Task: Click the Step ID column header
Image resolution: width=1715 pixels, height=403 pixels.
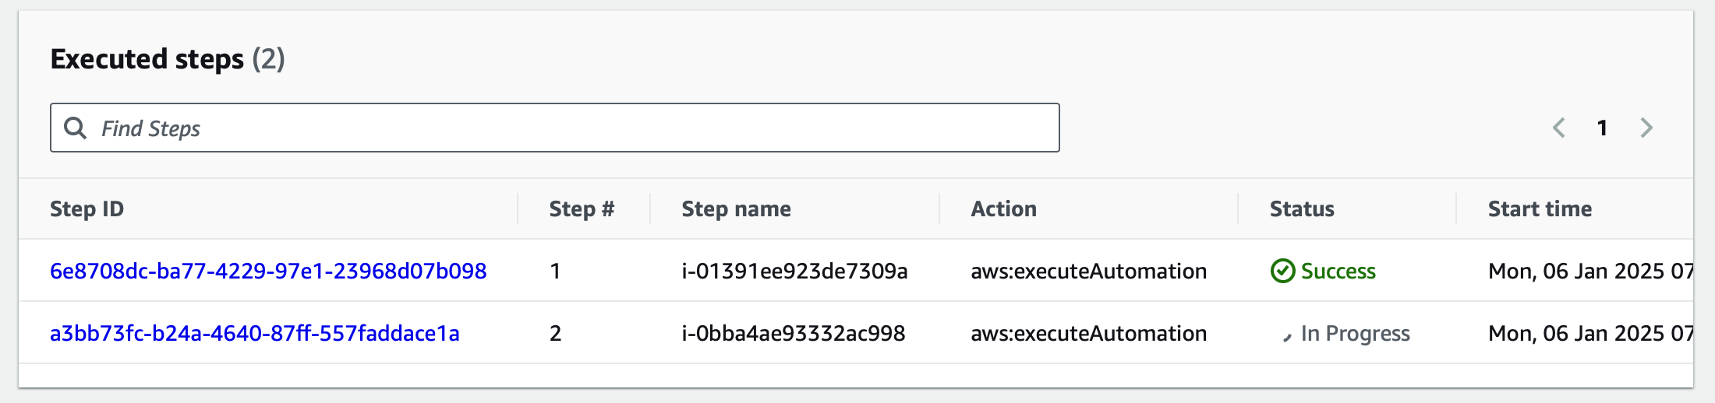Action: (x=87, y=209)
